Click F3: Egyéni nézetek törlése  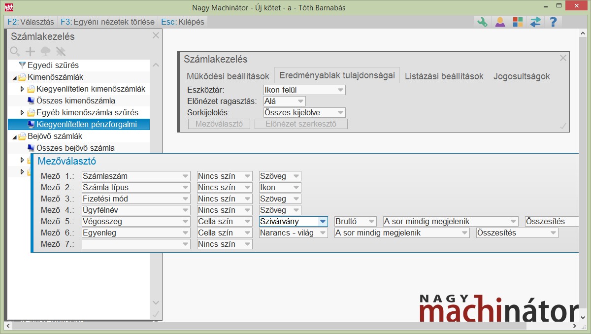pyautogui.click(x=107, y=22)
